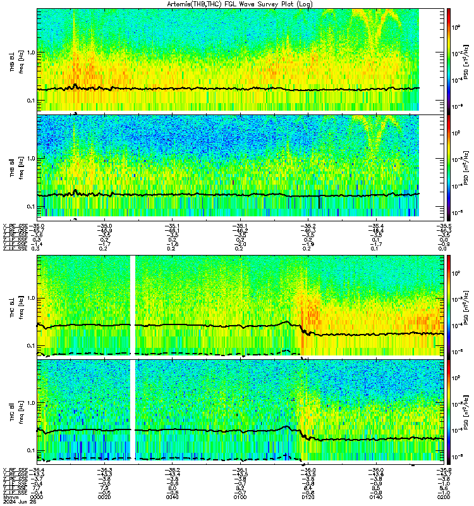Click the color bar beside THB B-perpendicular panel

[x=449, y=61]
